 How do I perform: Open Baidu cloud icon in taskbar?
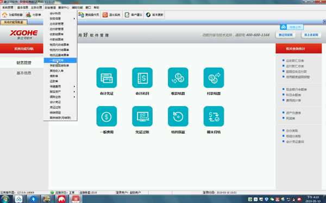click(18, 199)
